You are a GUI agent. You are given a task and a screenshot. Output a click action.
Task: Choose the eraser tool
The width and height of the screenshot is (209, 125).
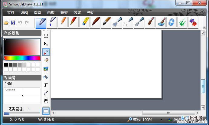point(46,60)
